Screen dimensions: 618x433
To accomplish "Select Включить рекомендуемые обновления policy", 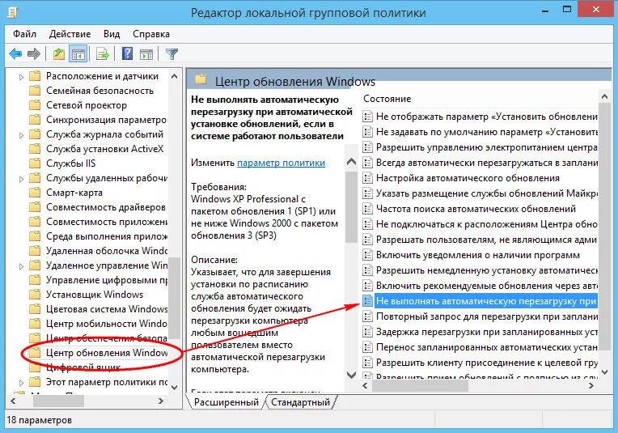I will tap(486, 286).
